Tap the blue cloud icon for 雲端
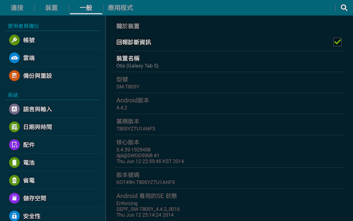Viewport: 353px width, 221px height. pos(14,58)
